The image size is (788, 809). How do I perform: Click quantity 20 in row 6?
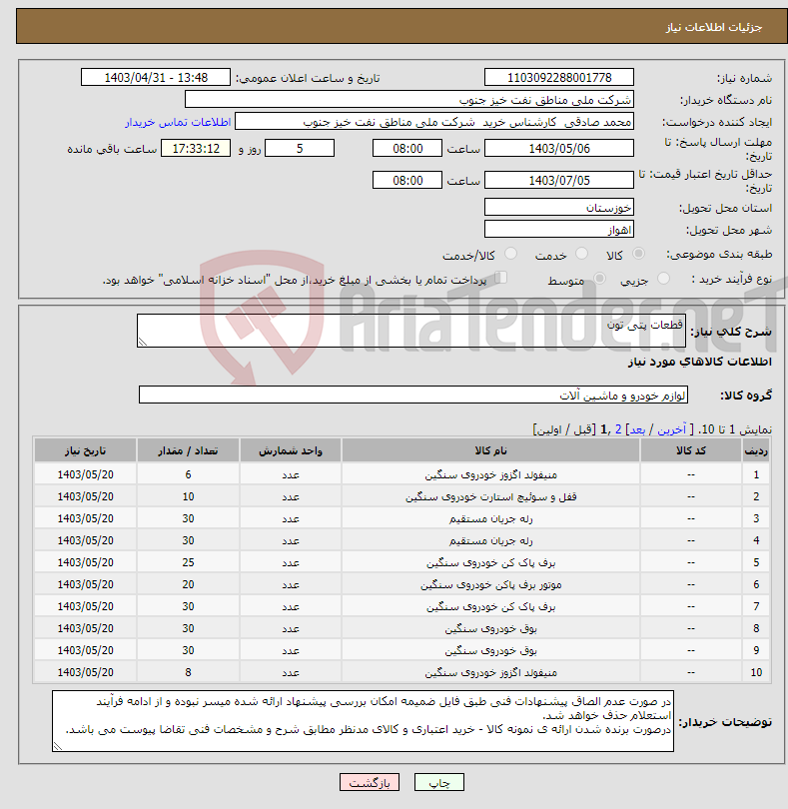coord(188,584)
